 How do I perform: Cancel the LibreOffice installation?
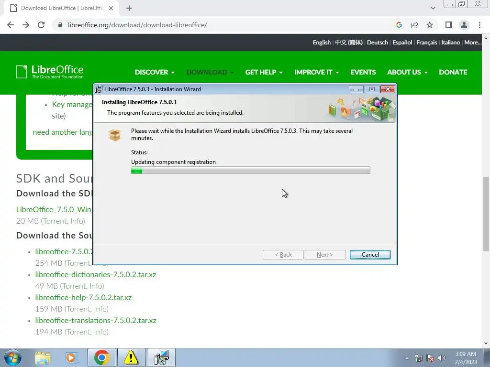click(x=370, y=255)
